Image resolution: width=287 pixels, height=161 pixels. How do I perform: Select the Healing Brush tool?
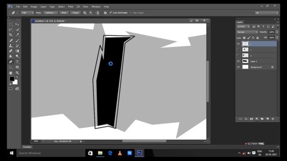(x=11, y=40)
